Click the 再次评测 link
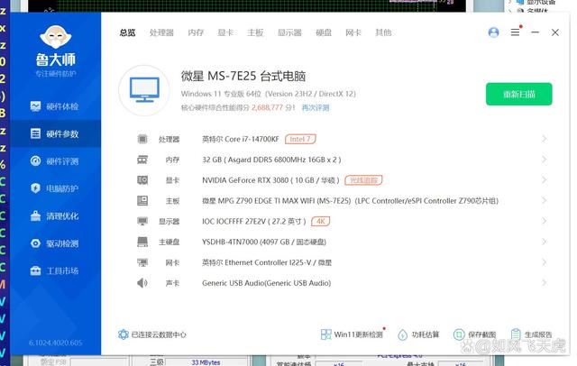The width and height of the screenshot is (577, 366). tap(315, 107)
